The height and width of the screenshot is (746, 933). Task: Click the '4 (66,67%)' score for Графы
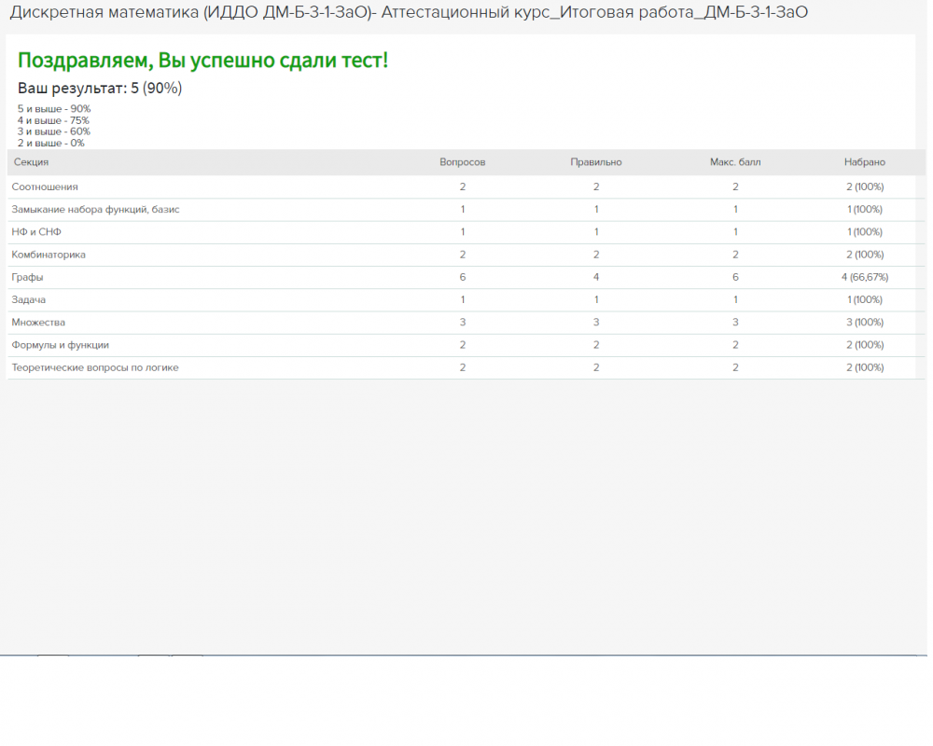coord(865,277)
